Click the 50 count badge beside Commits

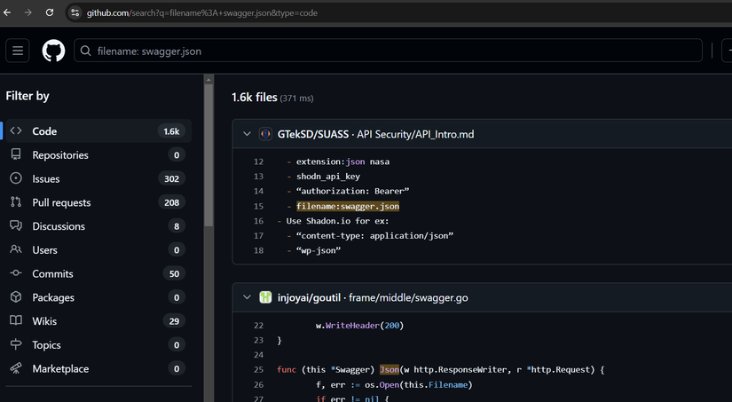(174, 274)
